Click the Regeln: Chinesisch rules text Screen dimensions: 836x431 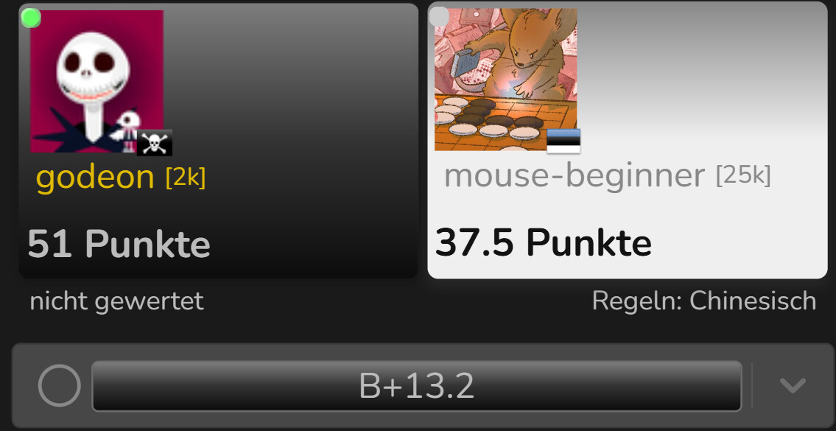[703, 301]
